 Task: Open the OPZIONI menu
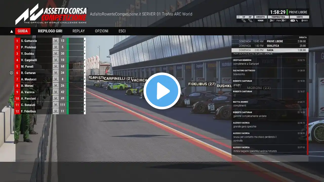[102, 31]
